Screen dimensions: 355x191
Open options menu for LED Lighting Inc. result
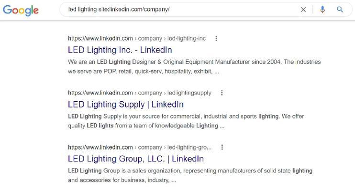click(x=216, y=38)
